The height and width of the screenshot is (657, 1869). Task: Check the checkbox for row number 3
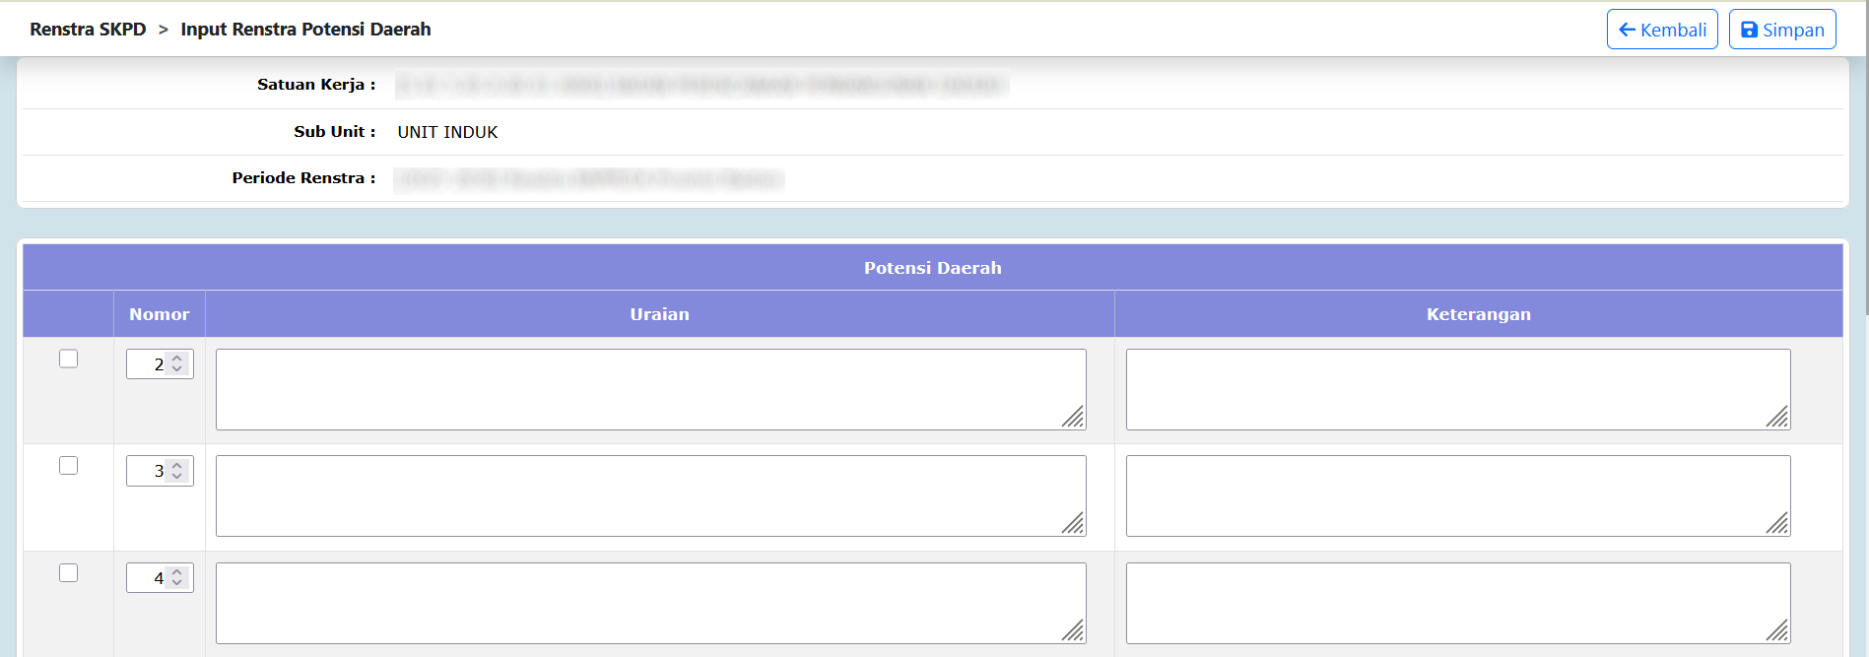tap(67, 465)
